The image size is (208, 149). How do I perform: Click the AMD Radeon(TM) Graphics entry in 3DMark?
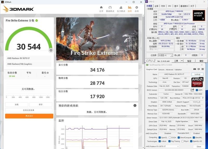(29, 64)
